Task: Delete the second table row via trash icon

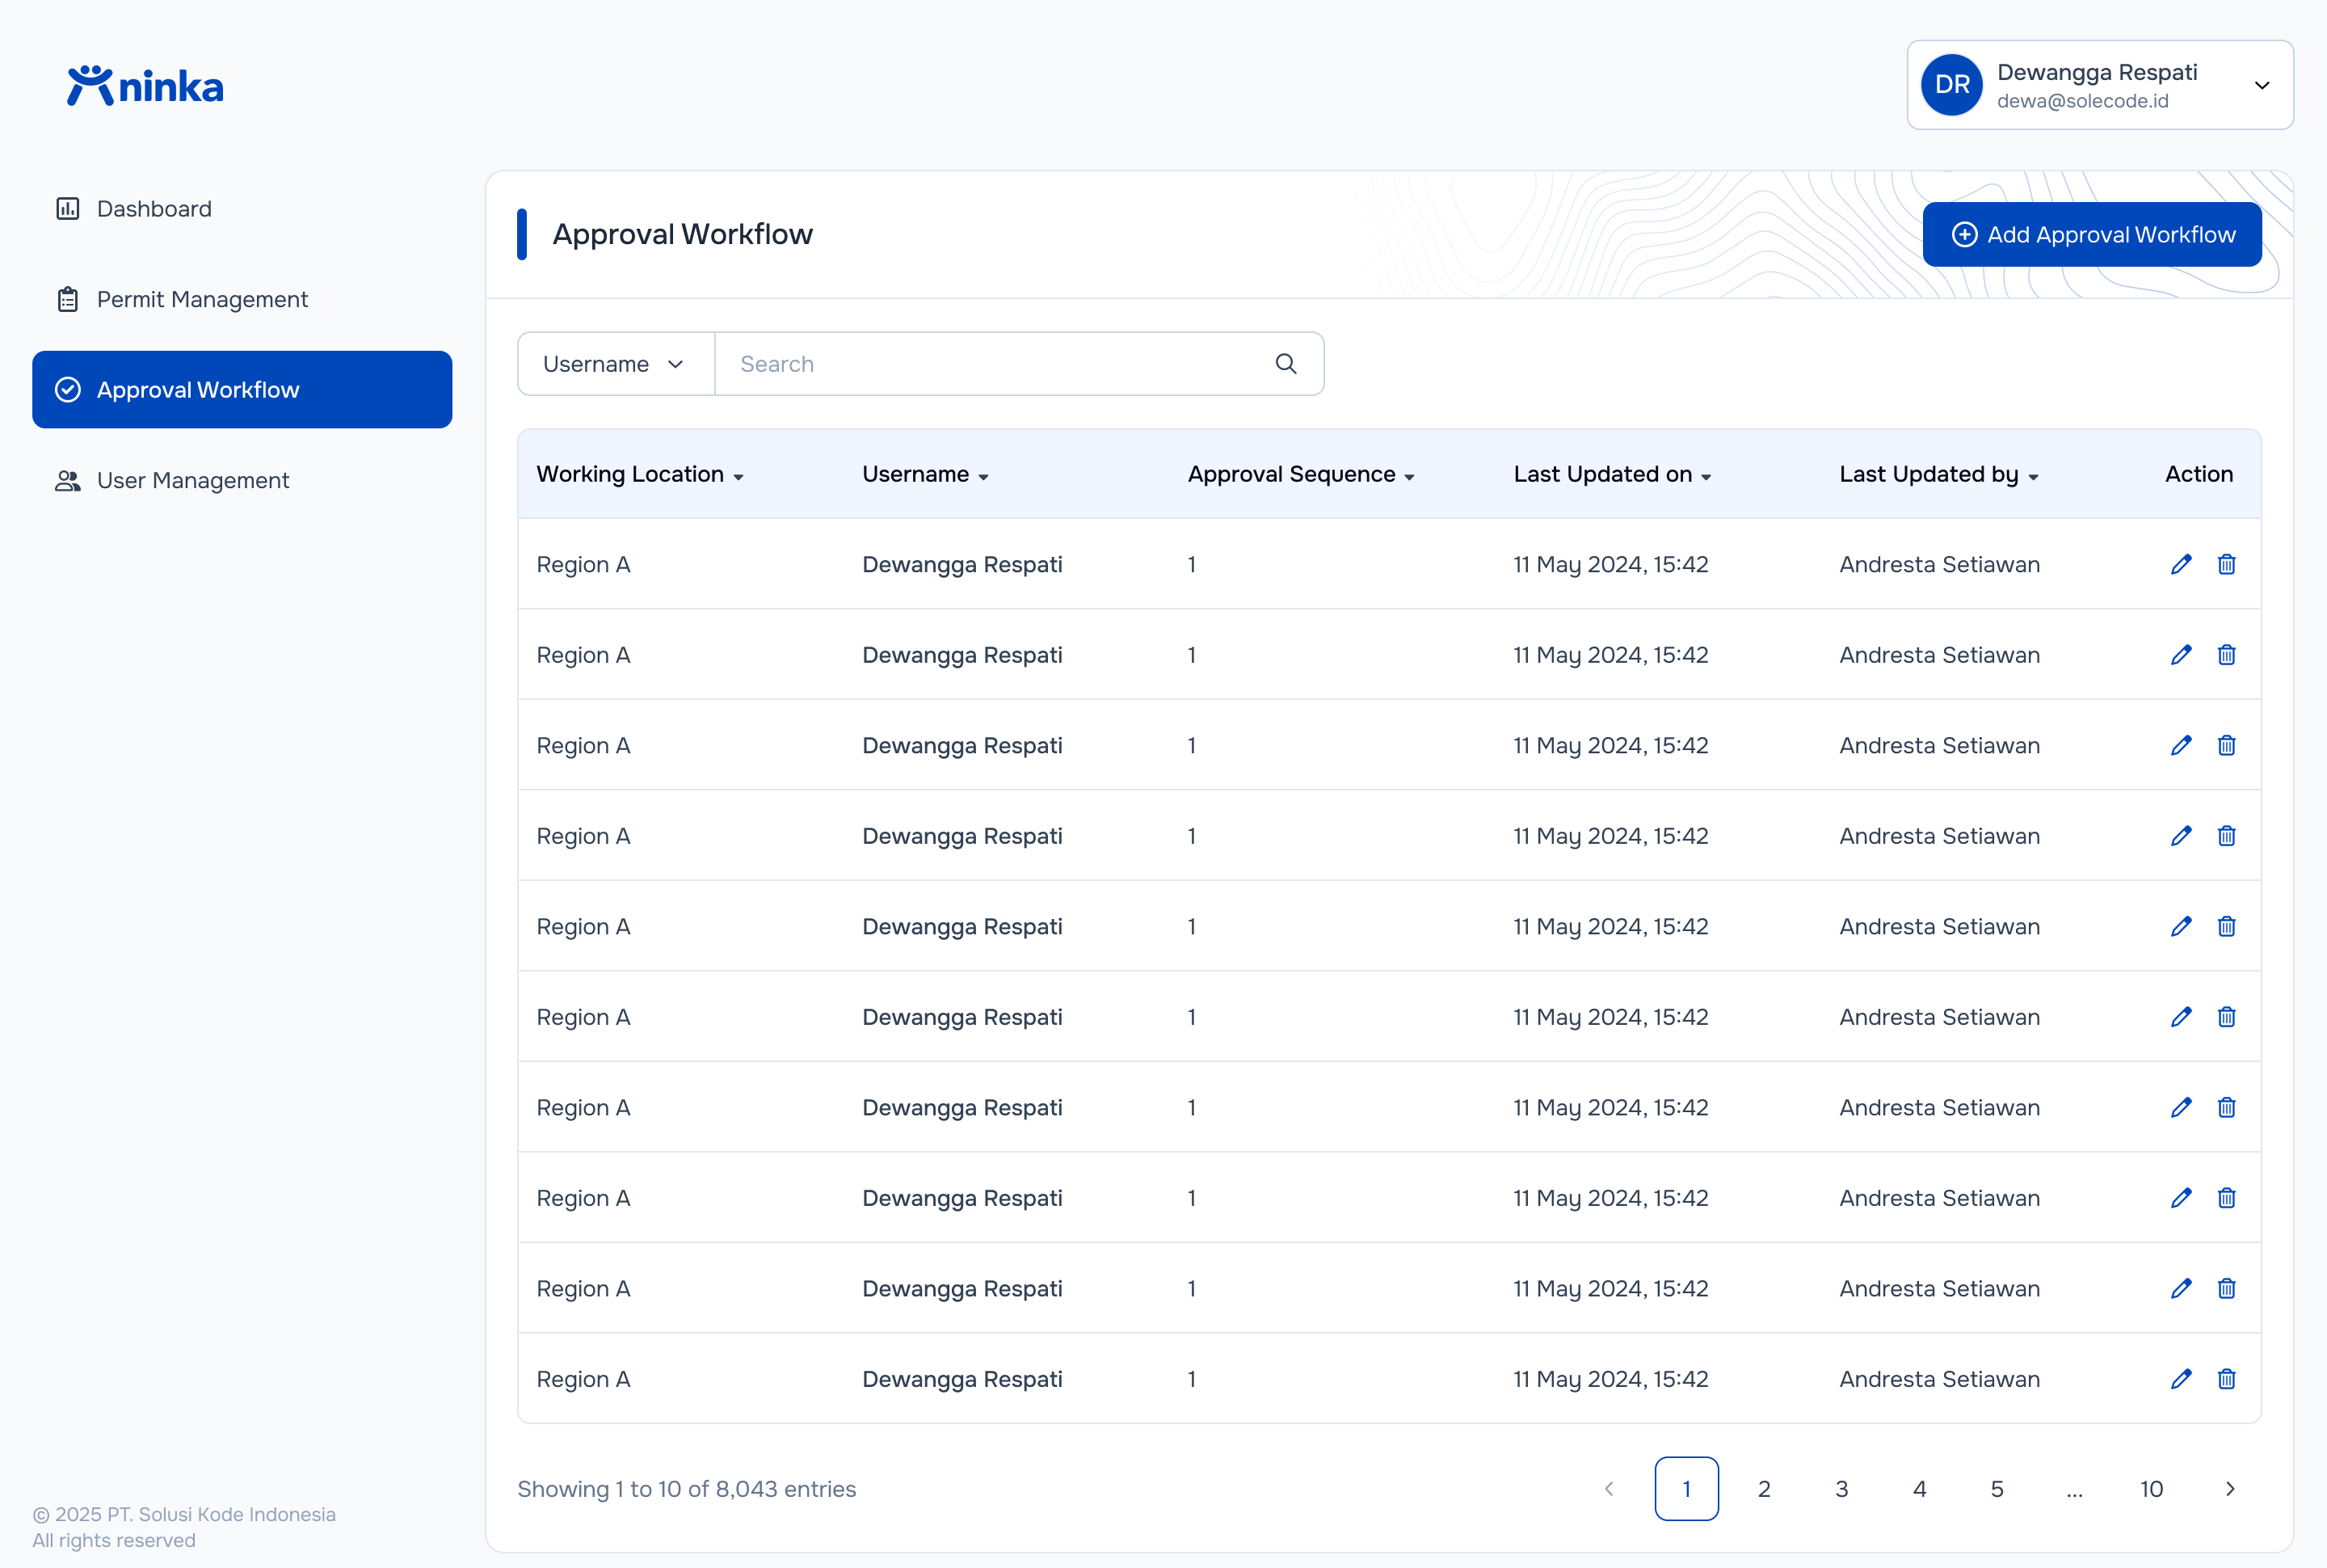Action: (2226, 655)
